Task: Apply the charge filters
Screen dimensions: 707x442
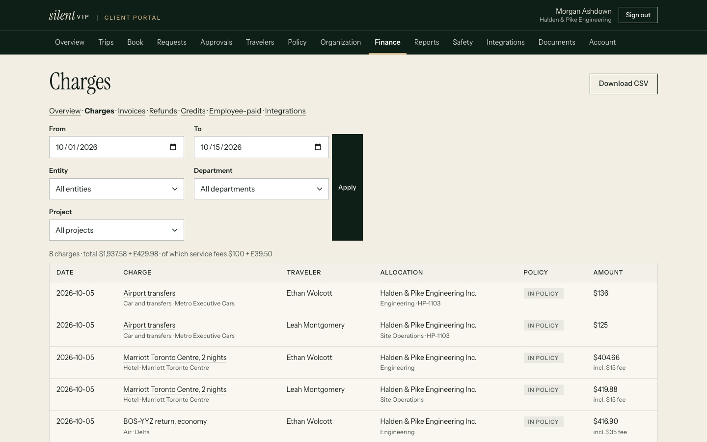Action: (x=347, y=187)
